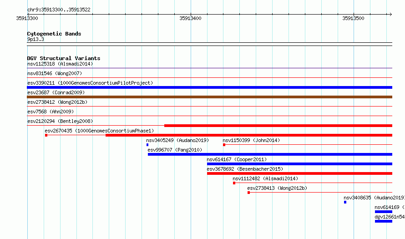Open variant nsv3408635 (Audano2019) label
The width and height of the screenshot is (405, 239).
point(374,198)
